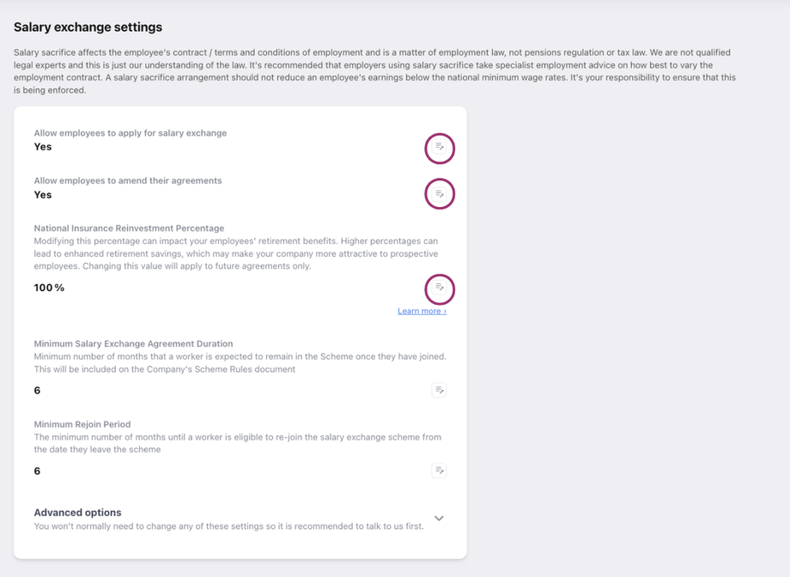Screen dimensions: 790x577
Task: Edit the Minimum Salary Exchange Agreement Duration
Action: 439,391
